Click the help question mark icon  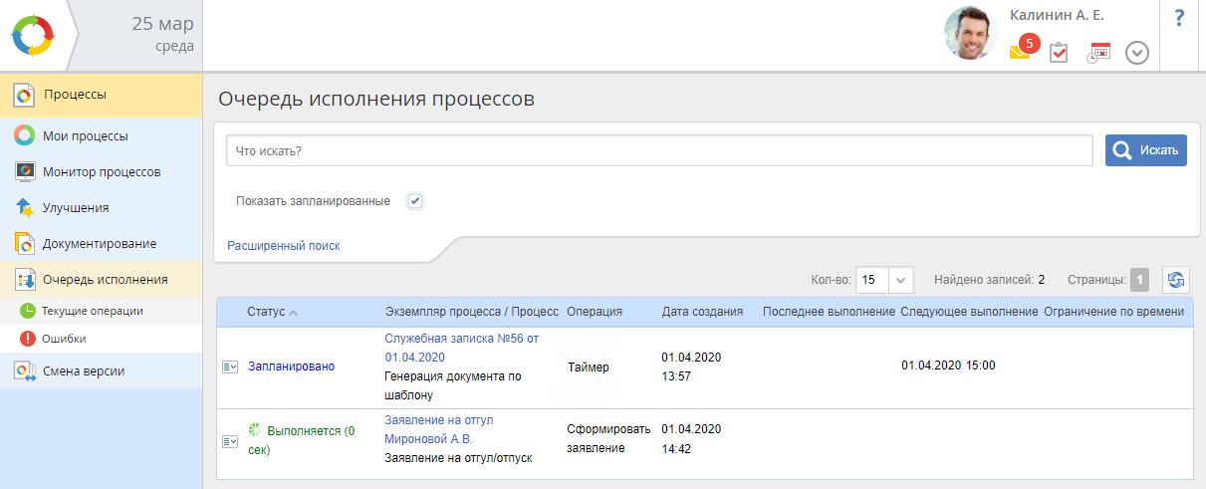coord(1179,17)
